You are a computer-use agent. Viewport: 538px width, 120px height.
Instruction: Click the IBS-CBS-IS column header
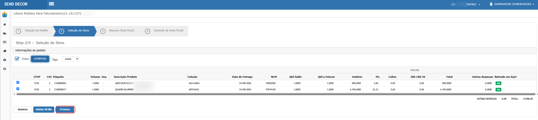(418, 77)
